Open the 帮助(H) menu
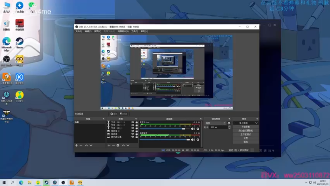 [144, 31]
